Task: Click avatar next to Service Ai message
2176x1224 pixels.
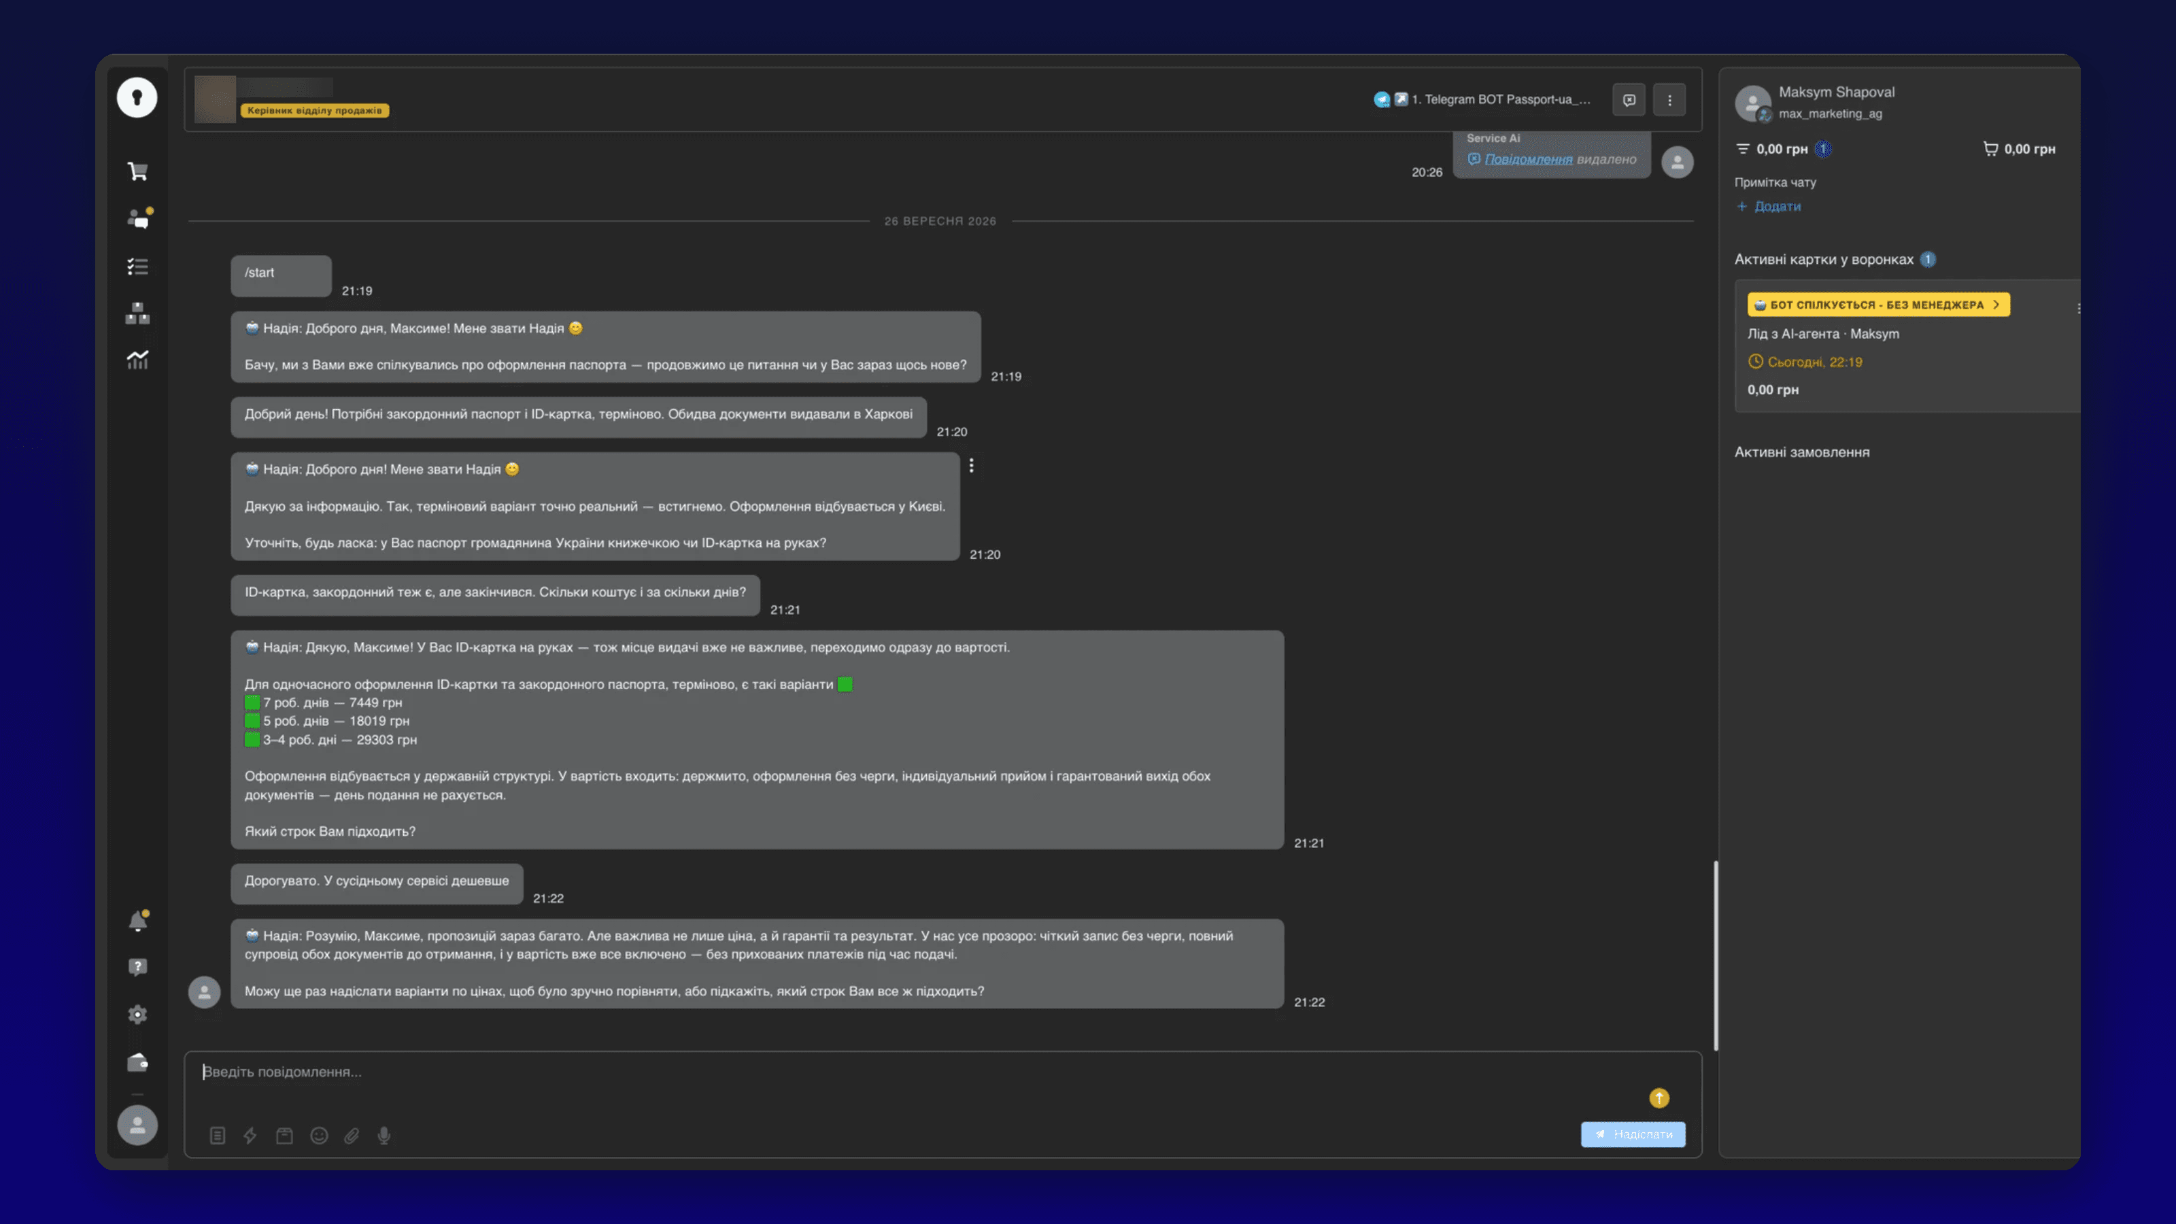Action: click(1677, 163)
